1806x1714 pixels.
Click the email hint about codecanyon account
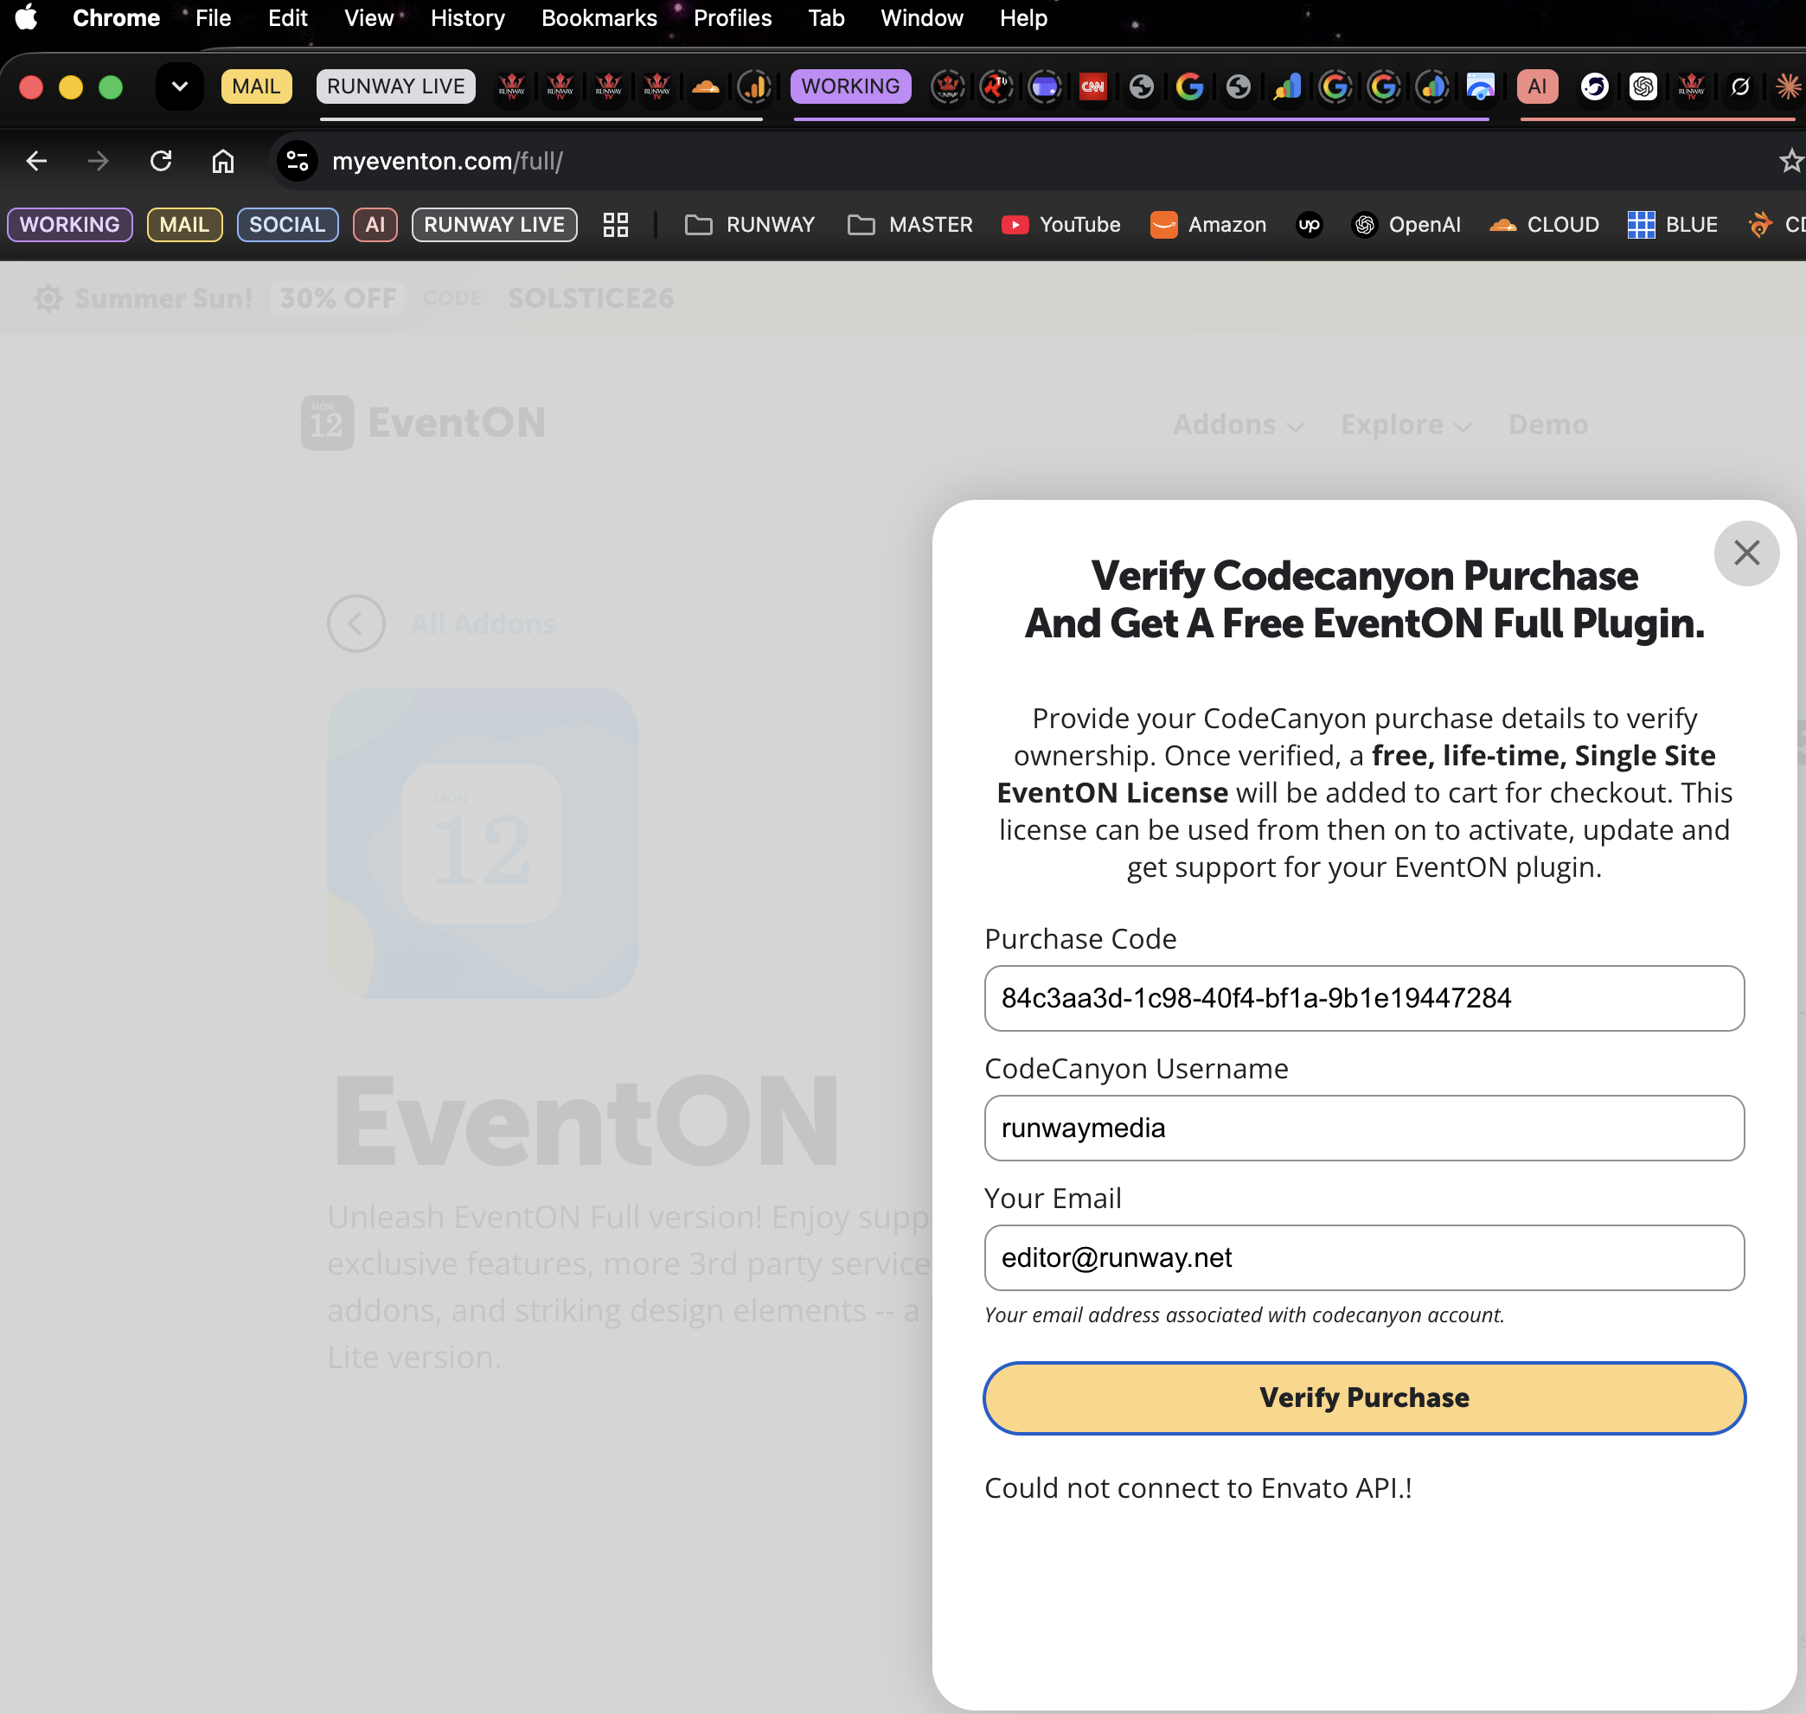1244,1314
